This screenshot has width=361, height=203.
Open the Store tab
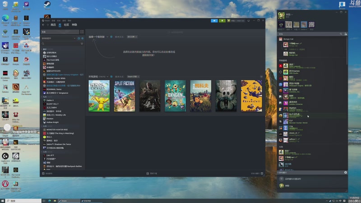click(x=53, y=25)
